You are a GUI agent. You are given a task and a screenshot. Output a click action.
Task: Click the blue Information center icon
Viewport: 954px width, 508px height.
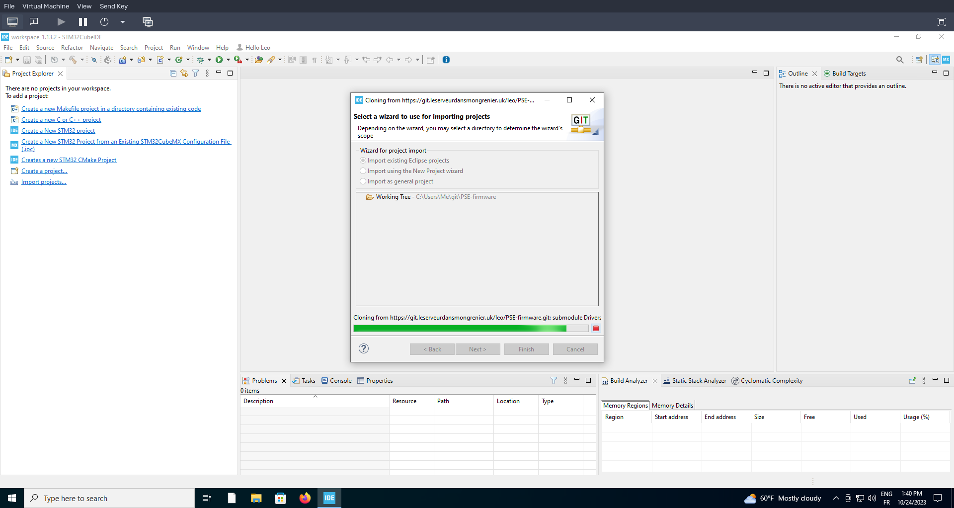click(446, 60)
